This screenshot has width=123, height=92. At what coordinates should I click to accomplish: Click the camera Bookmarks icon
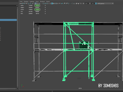[27, 4]
